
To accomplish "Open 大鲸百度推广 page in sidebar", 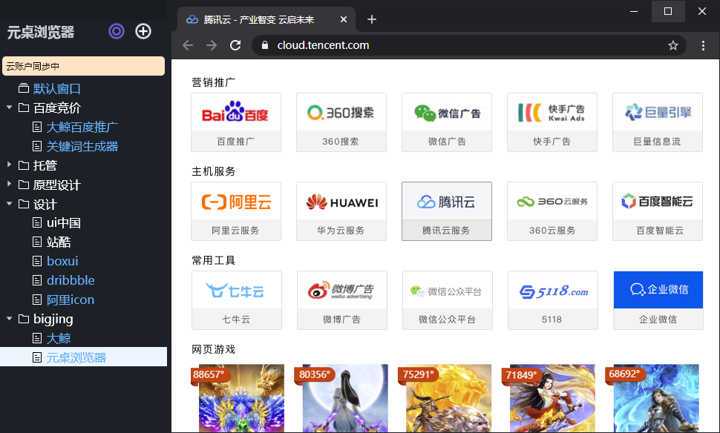I will 84,127.
